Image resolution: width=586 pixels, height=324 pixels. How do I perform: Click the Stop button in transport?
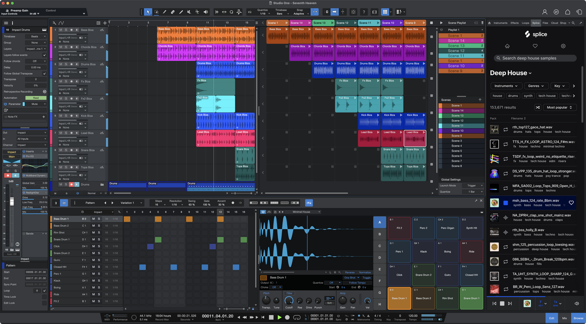(271, 317)
